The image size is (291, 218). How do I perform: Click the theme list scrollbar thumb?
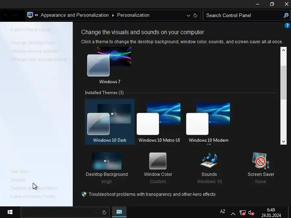click(x=283, y=83)
